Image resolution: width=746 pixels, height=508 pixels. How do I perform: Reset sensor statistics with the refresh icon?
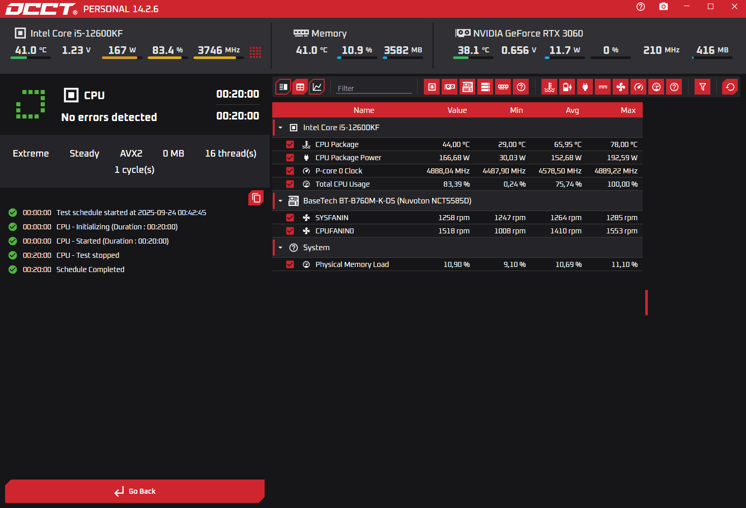(x=730, y=87)
